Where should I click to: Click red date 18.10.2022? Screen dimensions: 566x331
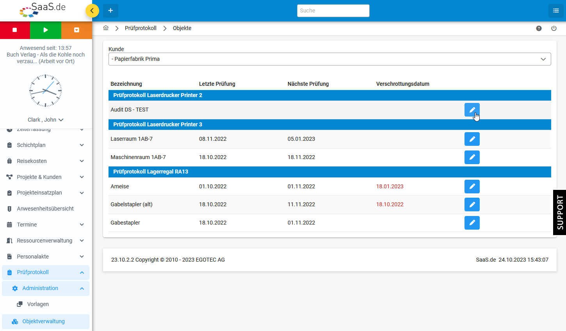click(x=390, y=204)
